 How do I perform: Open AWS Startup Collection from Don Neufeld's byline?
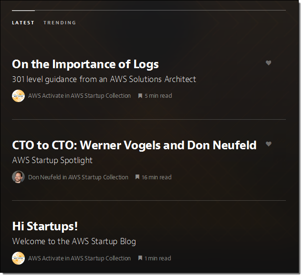[98, 177]
